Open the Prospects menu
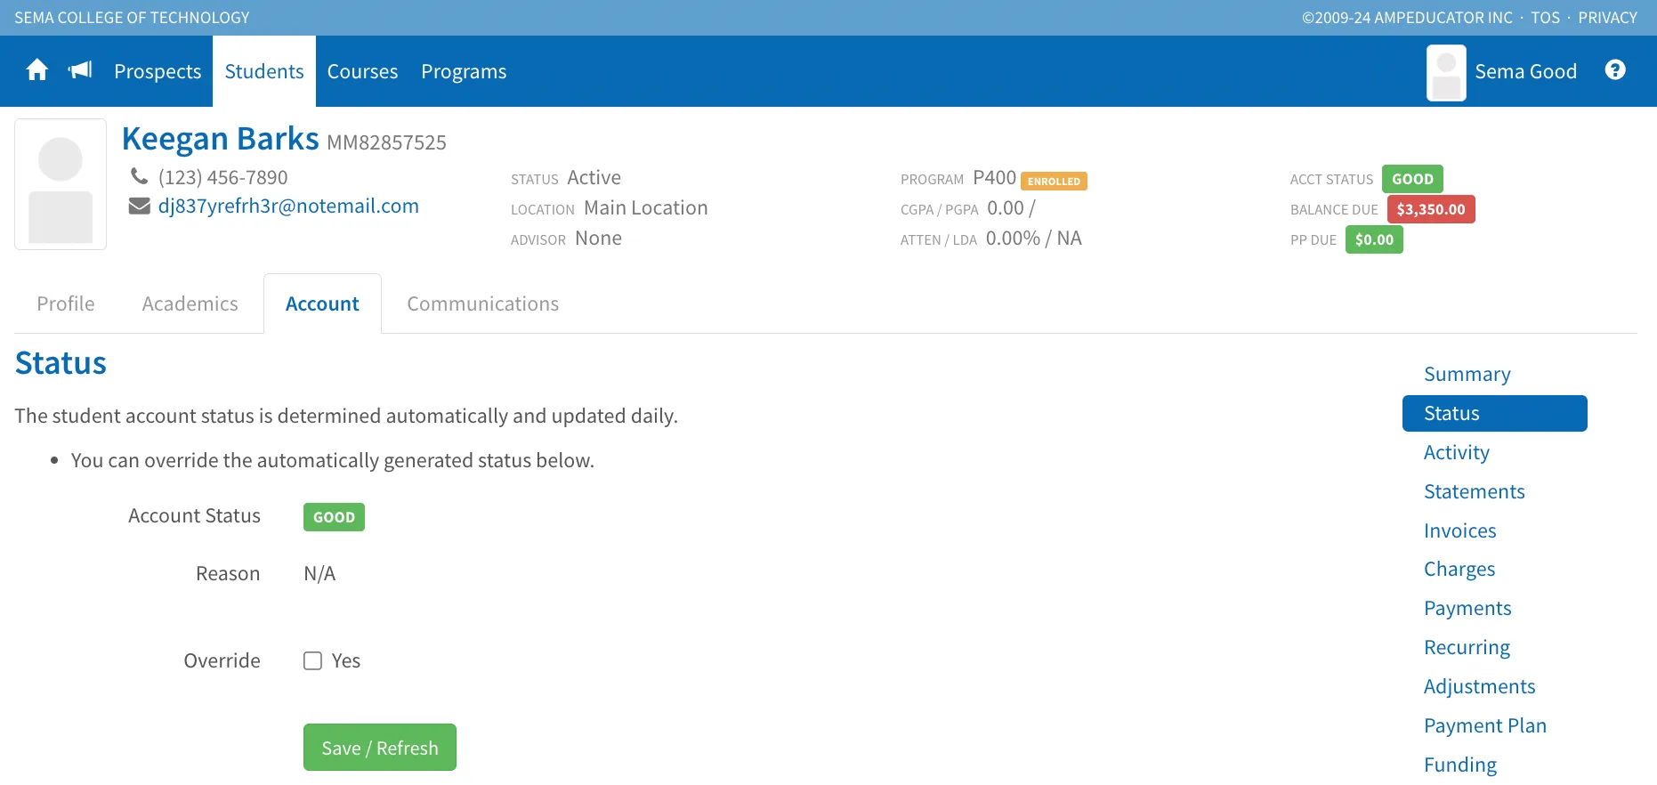The height and width of the screenshot is (785, 1657). coord(158,71)
